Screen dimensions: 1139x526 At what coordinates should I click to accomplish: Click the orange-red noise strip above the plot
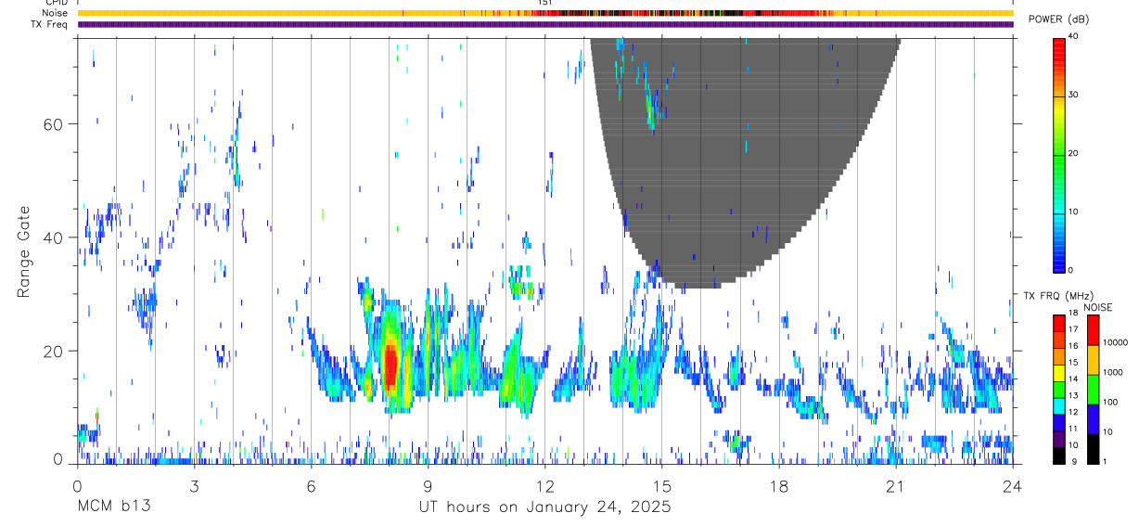point(545,13)
